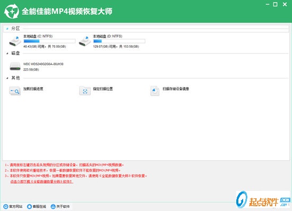Click the 磁盘 section heading
Screen dimensions: 292x211
[x=15, y=53]
